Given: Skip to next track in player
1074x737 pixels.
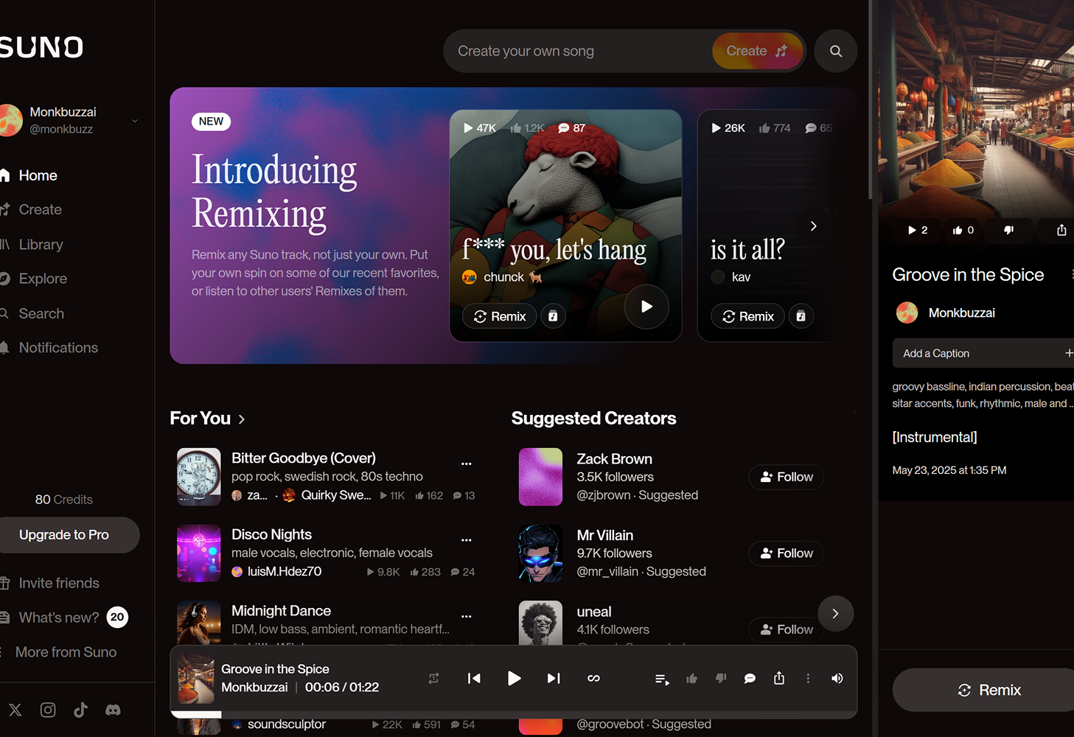Looking at the screenshot, I should [x=554, y=678].
